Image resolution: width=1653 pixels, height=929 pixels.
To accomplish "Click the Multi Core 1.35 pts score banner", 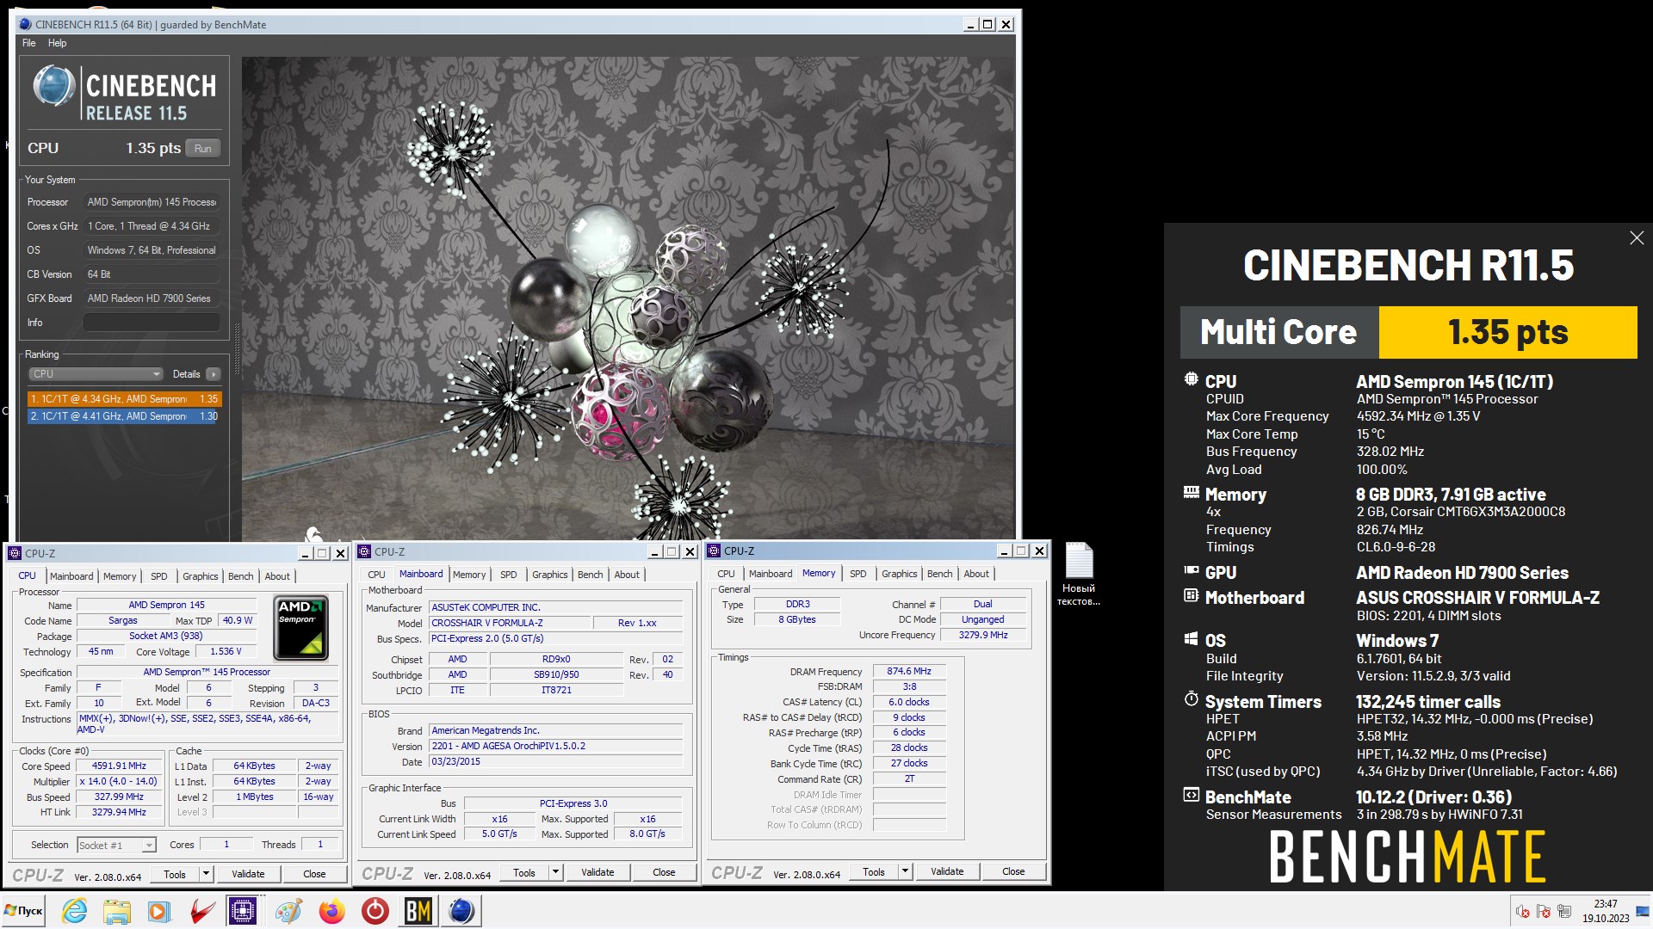I will point(1408,332).
